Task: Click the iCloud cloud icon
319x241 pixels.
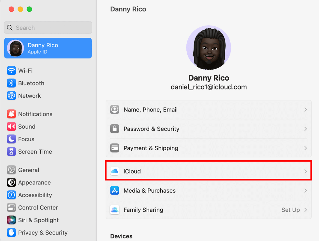Action: point(115,171)
